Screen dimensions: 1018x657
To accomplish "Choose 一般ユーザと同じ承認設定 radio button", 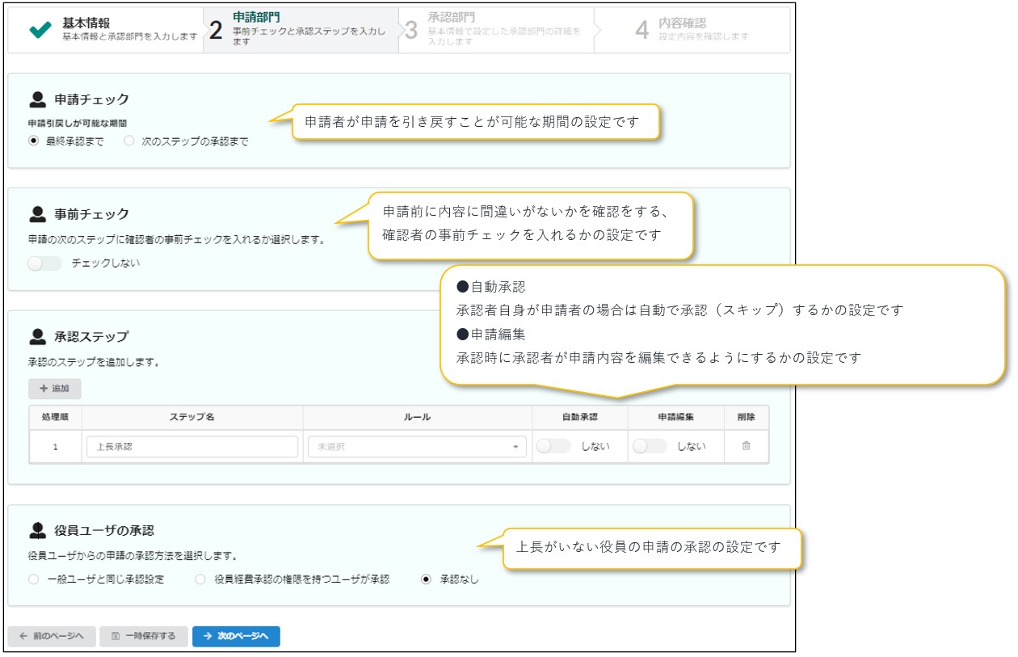I will pos(33,579).
